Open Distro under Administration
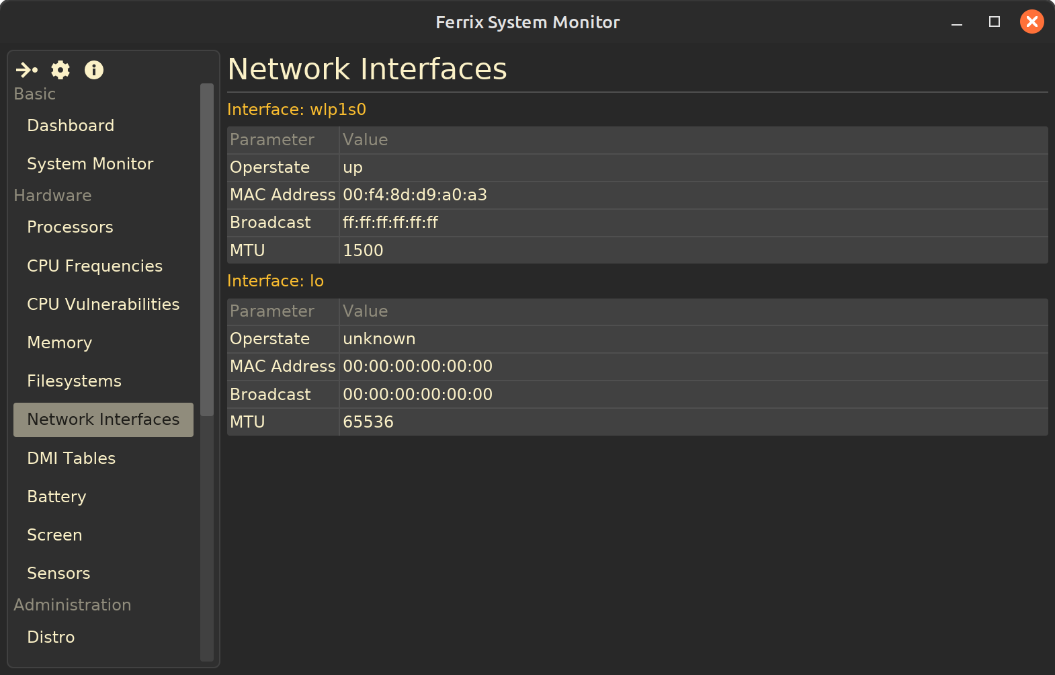 pos(51,637)
